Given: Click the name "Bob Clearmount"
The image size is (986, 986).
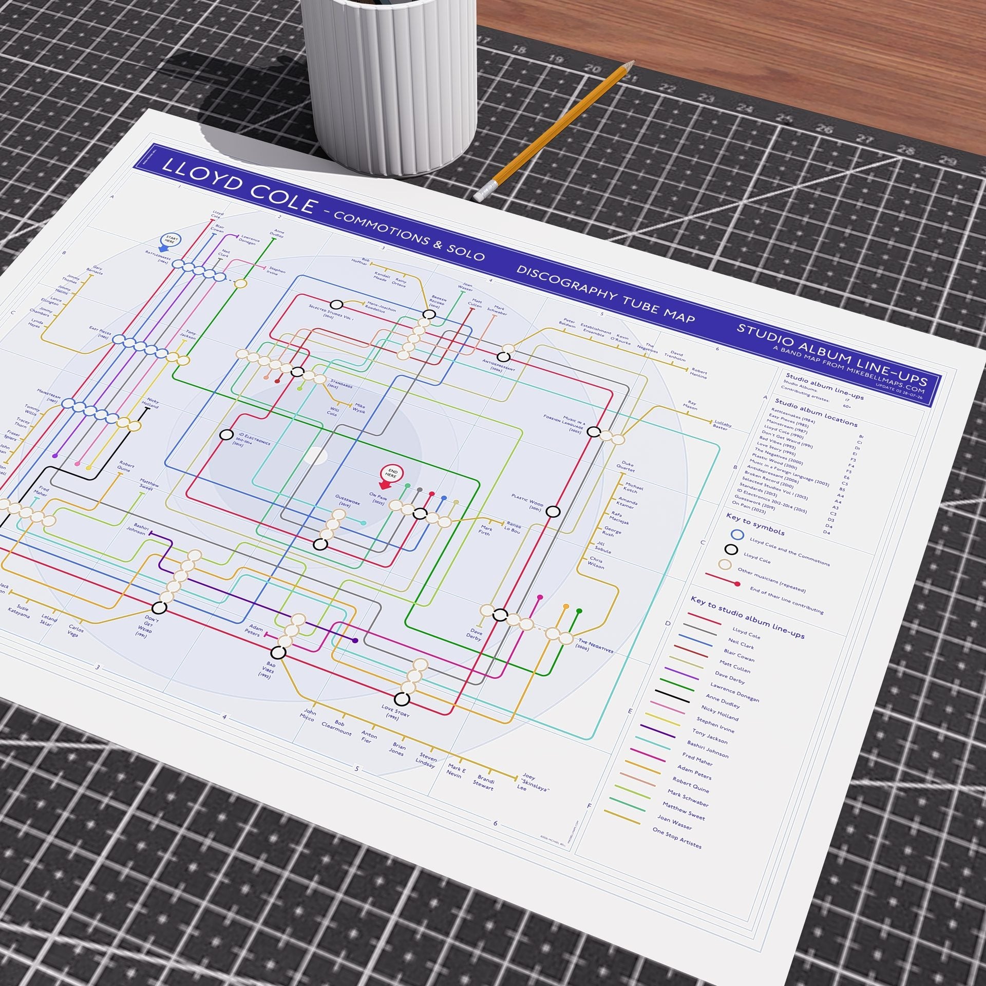Looking at the screenshot, I should [x=336, y=728].
